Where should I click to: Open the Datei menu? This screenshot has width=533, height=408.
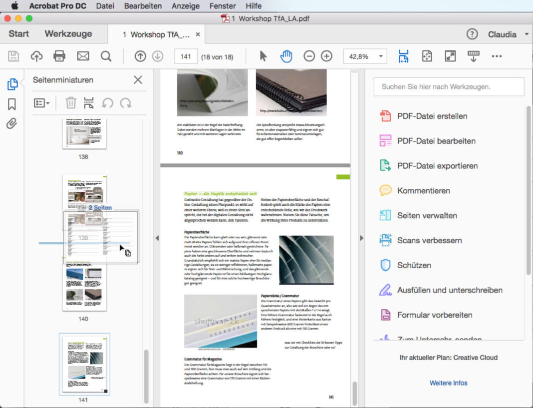pyautogui.click(x=105, y=6)
